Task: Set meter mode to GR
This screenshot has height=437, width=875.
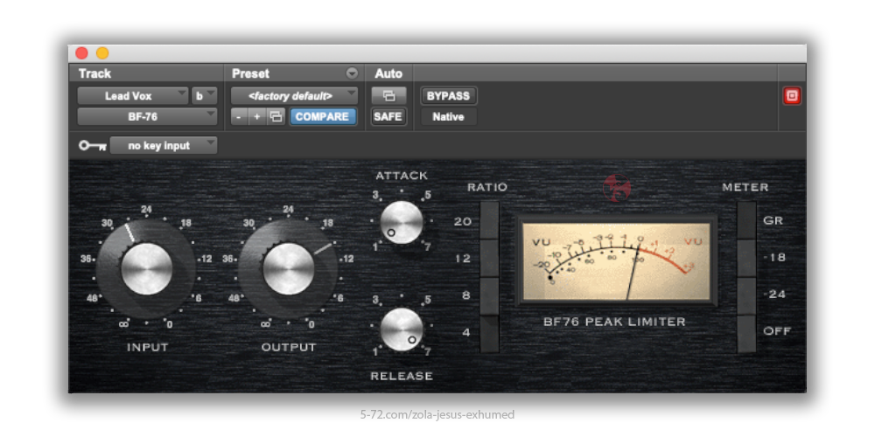Action: [746, 221]
